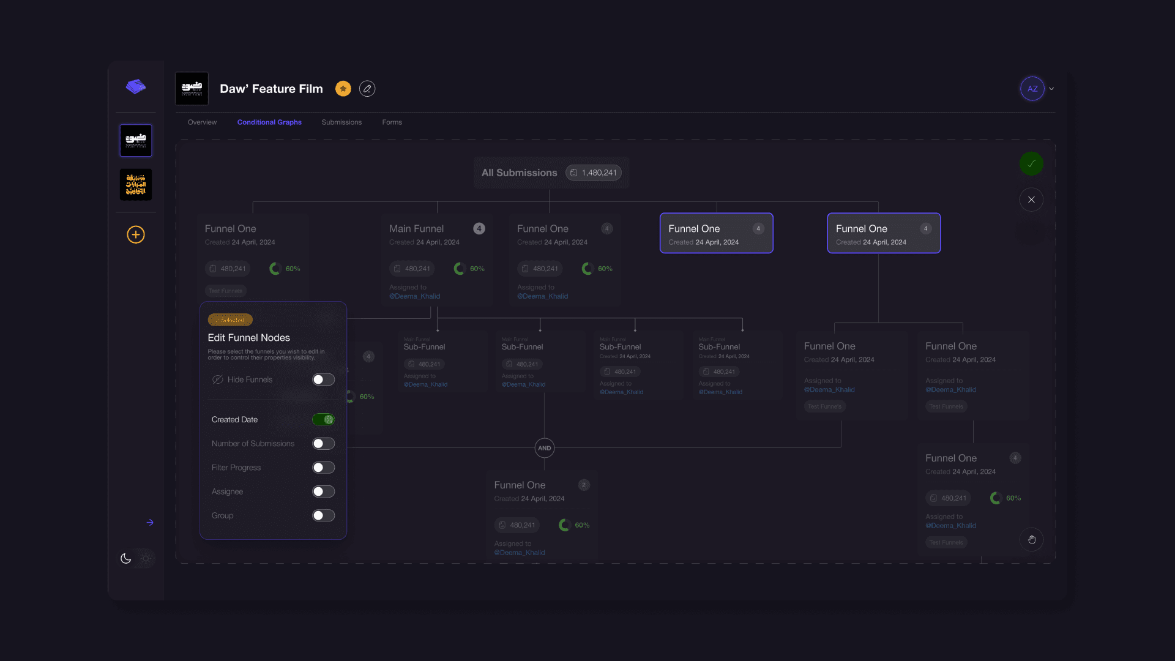
Task: Open the Submissions tab
Action: tap(341, 122)
